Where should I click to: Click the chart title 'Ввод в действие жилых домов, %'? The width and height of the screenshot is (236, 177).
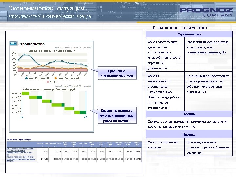(x=52, y=51)
